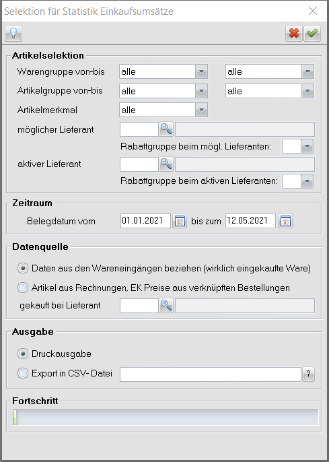The width and height of the screenshot is (329, 462).
Task: Click the CSV-Datei path input field
Action: pyautogui.click(x=211, y=374)
